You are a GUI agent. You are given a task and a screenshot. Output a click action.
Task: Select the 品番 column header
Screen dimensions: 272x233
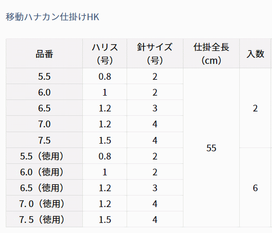pyautogui.click(x=44, y=53)
